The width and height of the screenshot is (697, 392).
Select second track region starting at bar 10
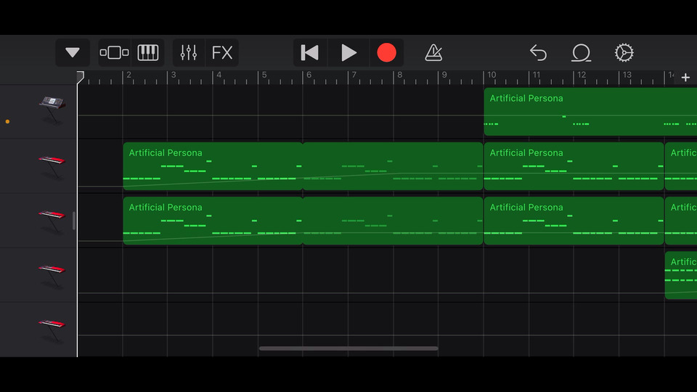click(574, 166)
